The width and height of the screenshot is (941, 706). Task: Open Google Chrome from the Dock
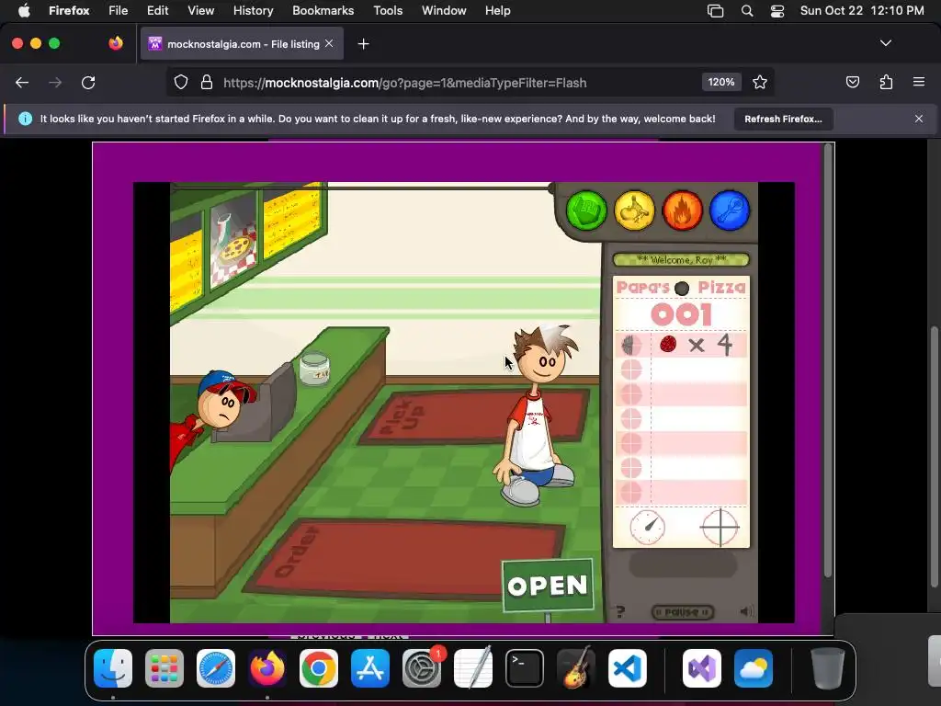pos(319,668)
